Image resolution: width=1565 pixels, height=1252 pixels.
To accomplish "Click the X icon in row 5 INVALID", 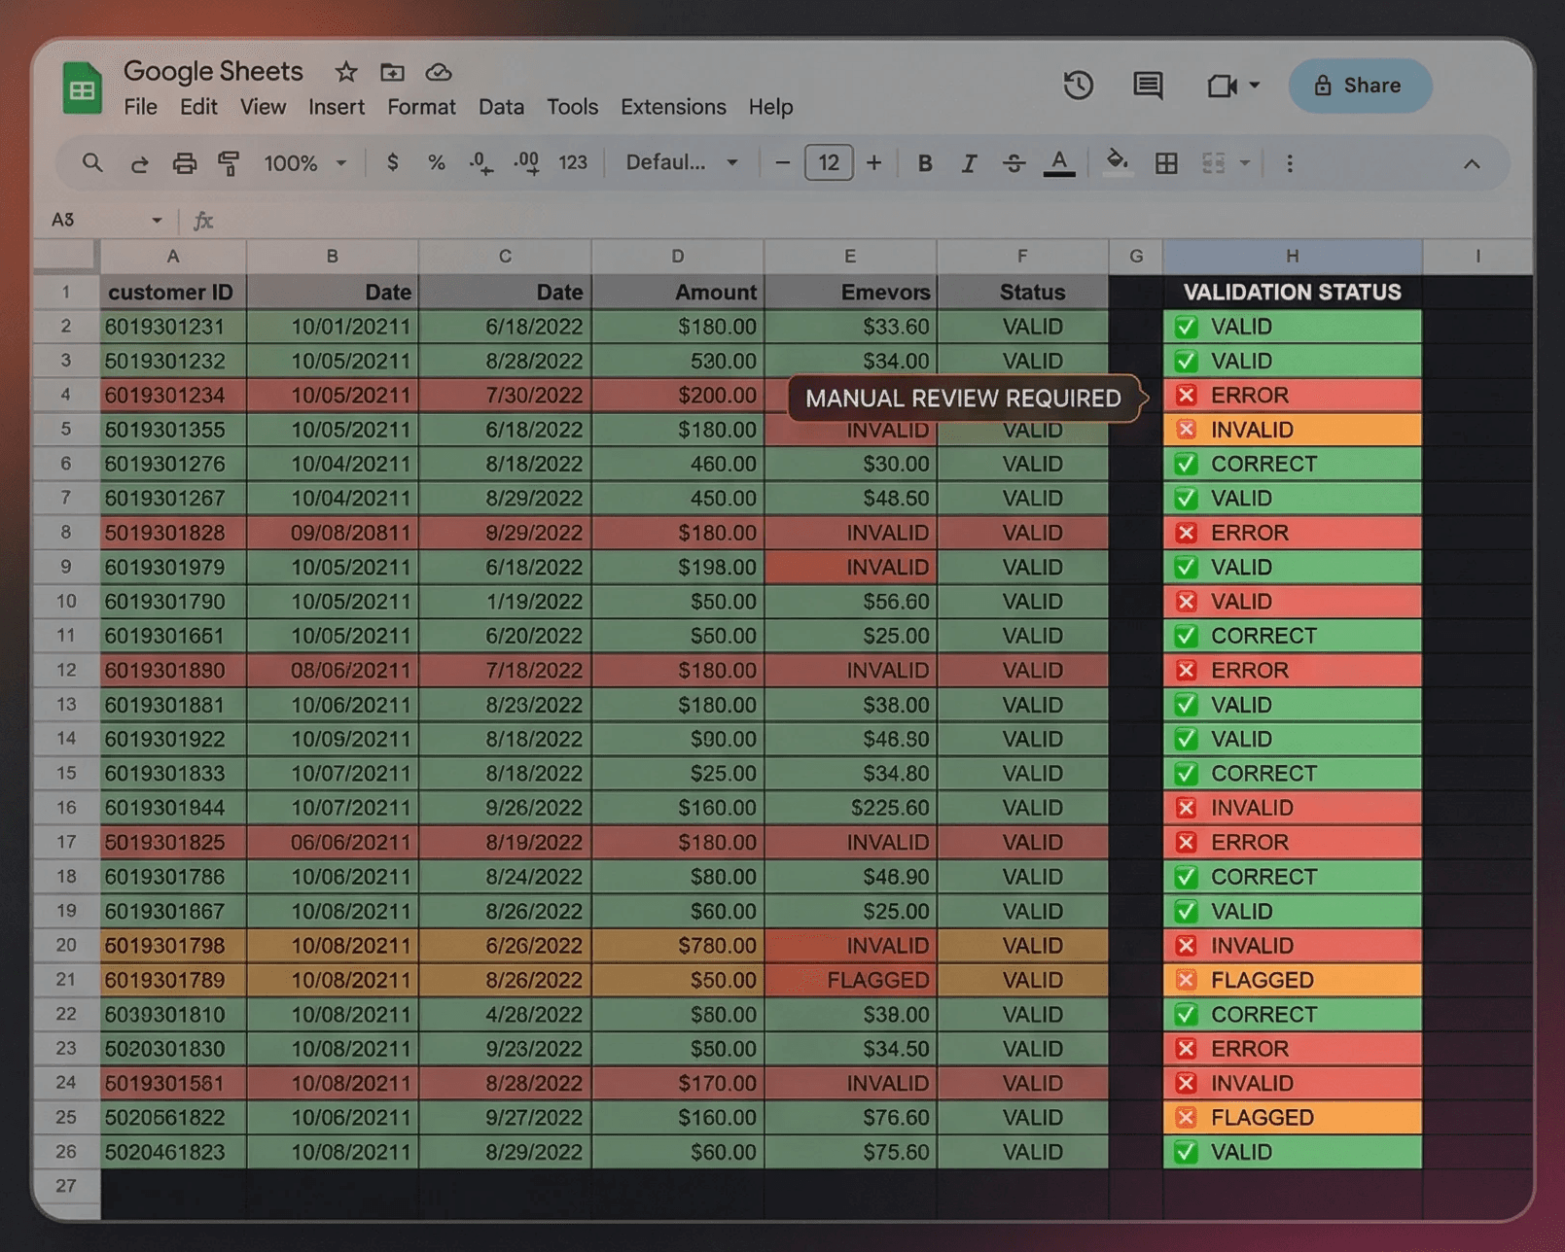I will [x=1186, y=430].
